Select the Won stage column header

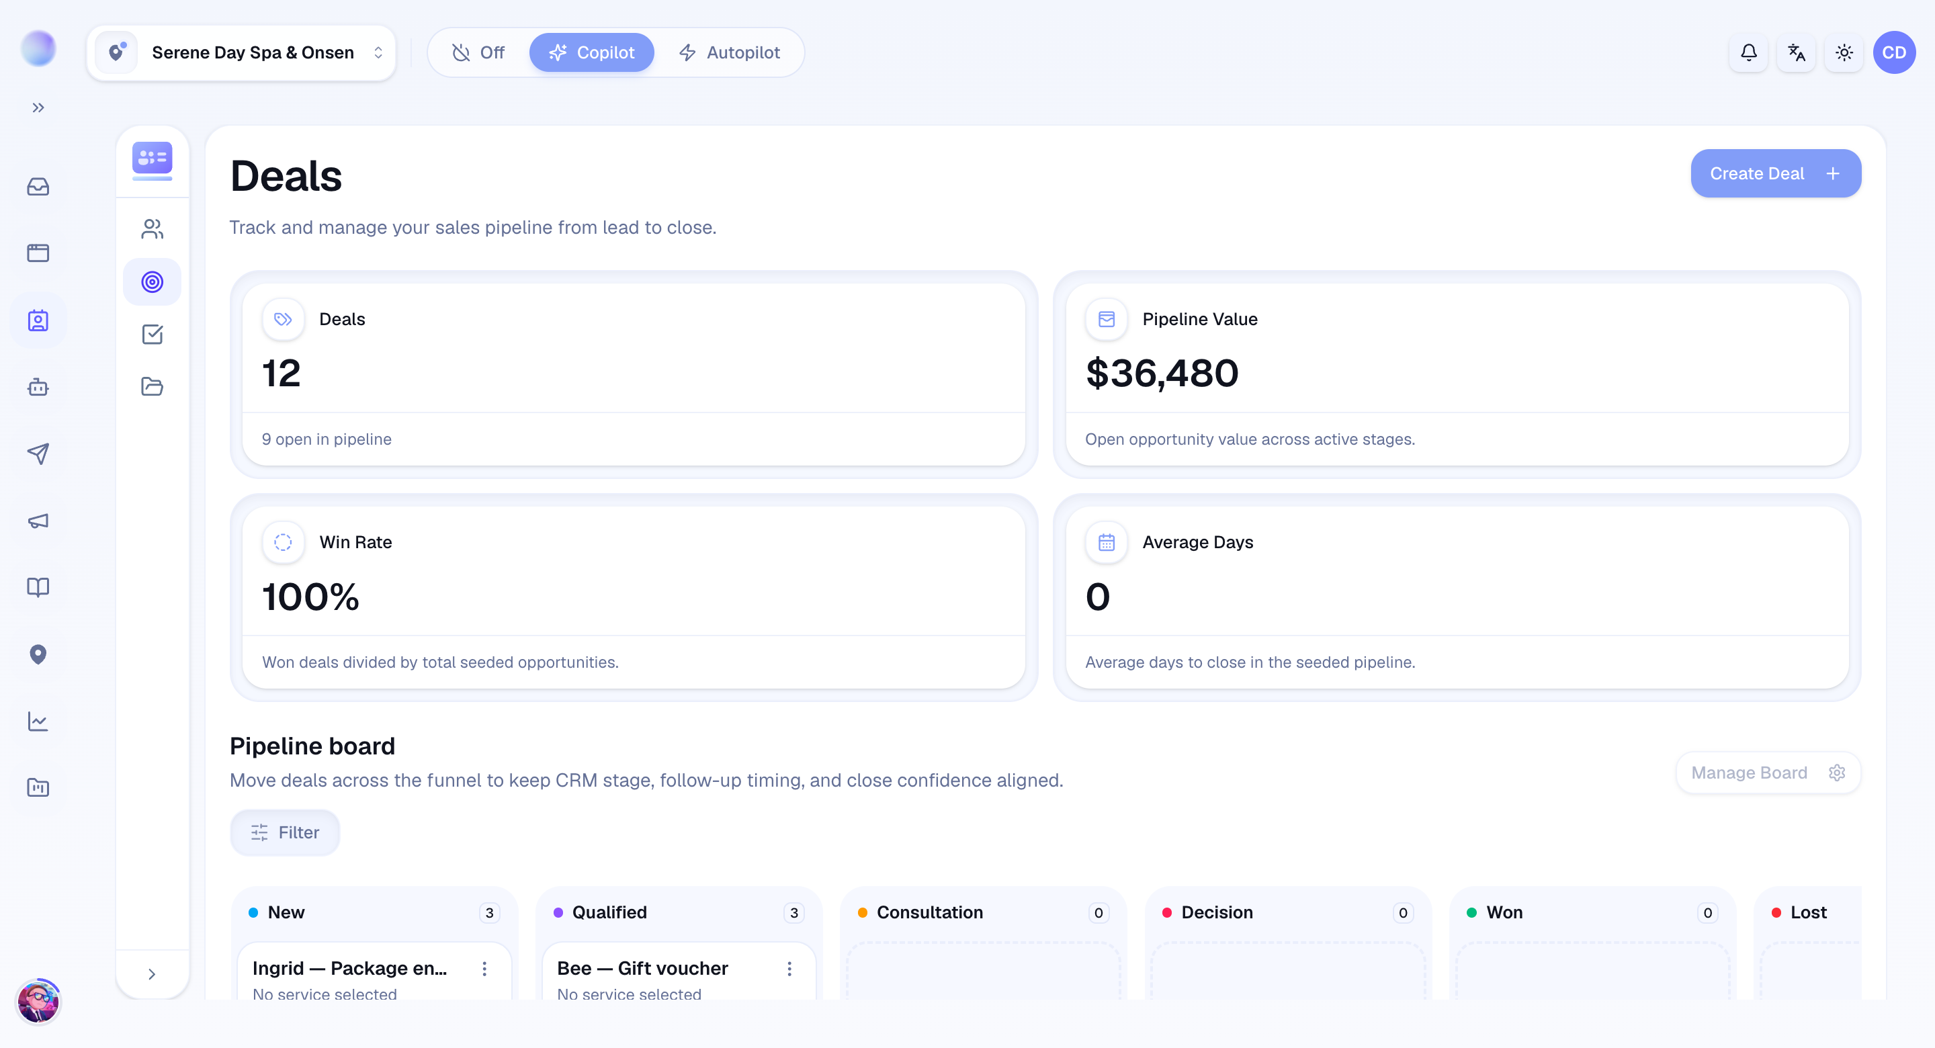pos(1592,913)
